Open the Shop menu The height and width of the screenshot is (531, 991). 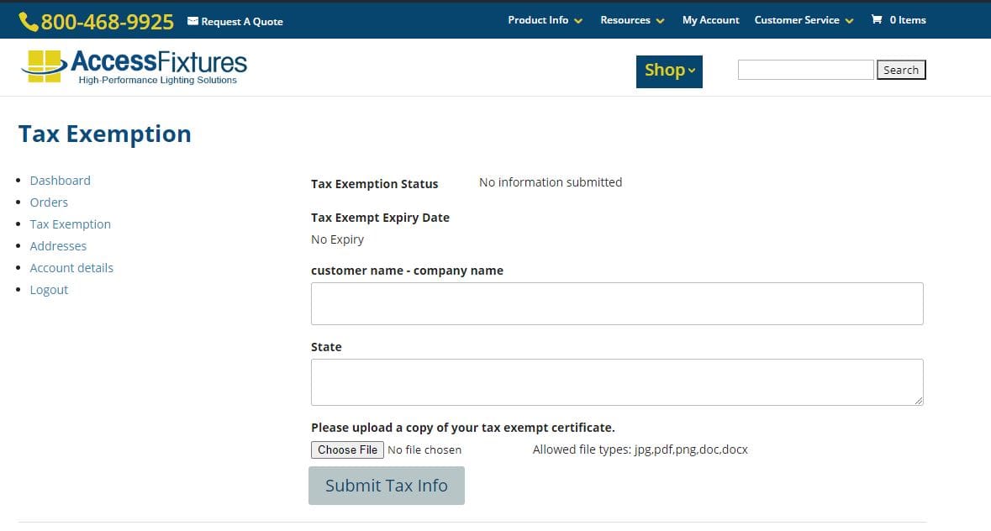tap(669, 71)
